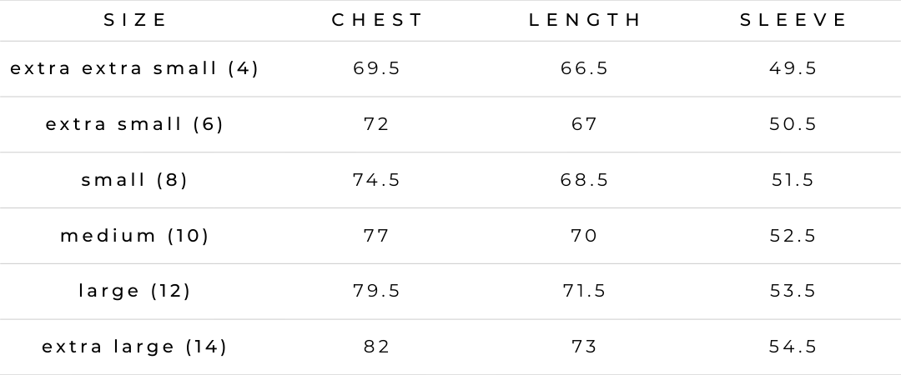901x375 pixels.
Task: Select the small (8) size label
Action: (134, 180)
